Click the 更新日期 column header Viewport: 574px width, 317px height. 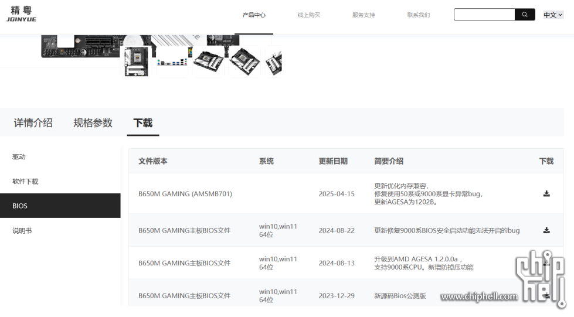(x=333, y=161)
